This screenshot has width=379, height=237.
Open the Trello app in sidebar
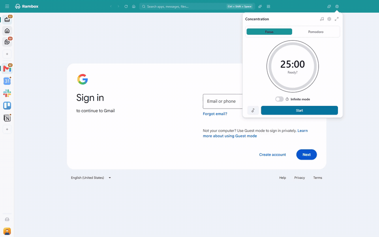[7, 106]
